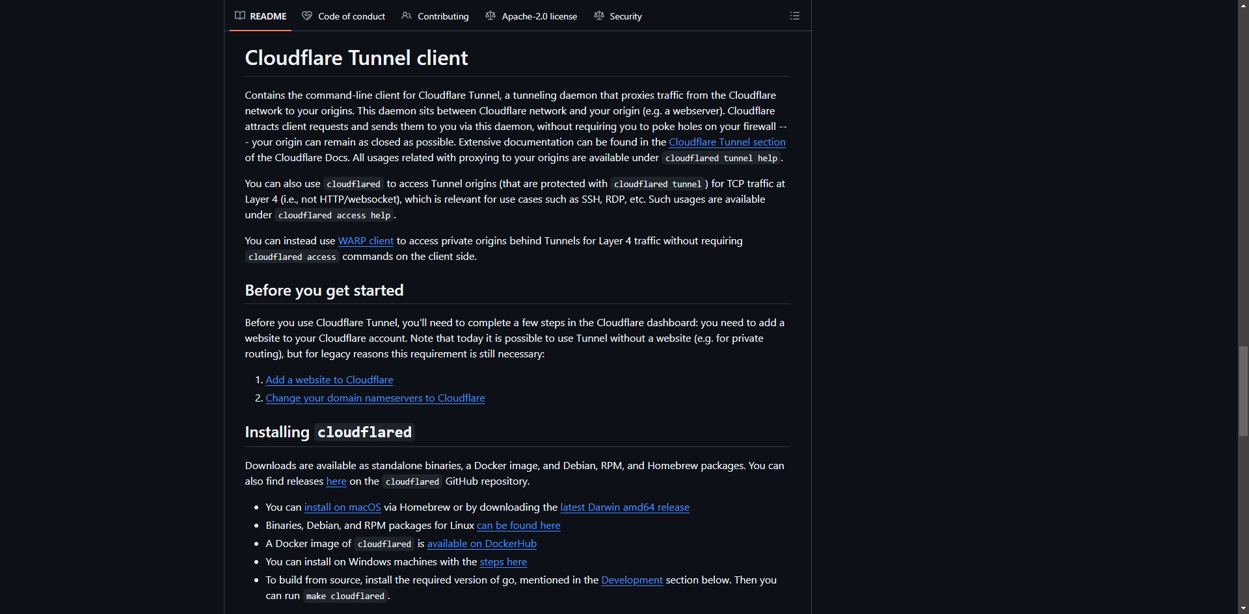Click the Code of conduct heart icon
Viewport: 1249px width, 614px height.
307,16
